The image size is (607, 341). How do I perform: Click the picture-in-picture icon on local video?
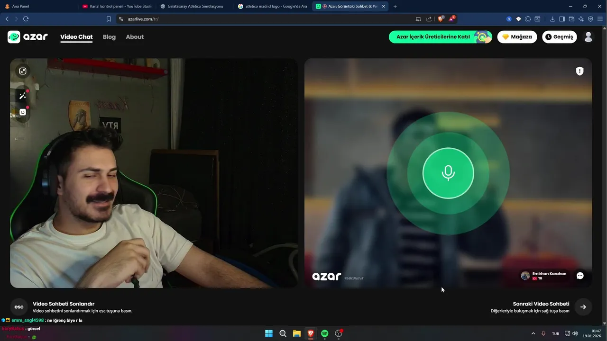[23, 71]
